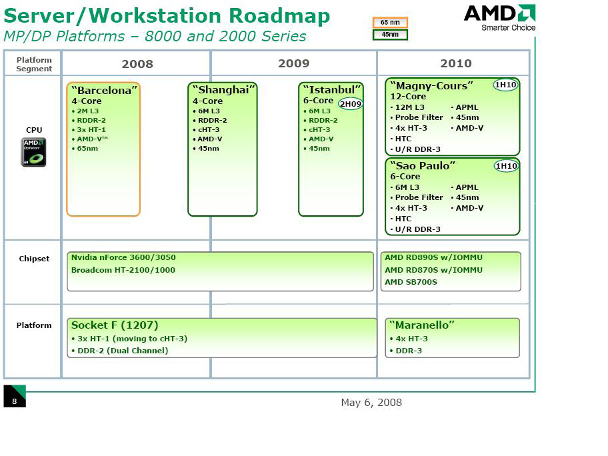Click the "Maranello" platform title
608x456 pixels.
[x=422, y=325]
